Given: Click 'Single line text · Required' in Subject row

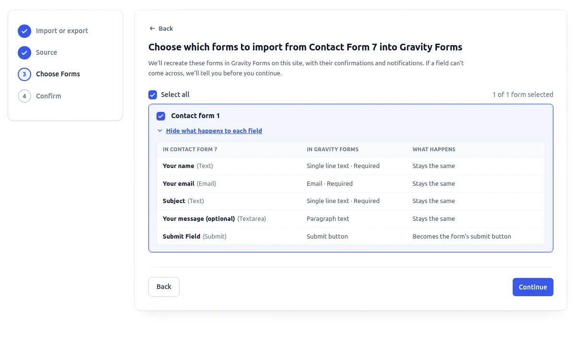Looking at the screenshot, I should 343,201.
